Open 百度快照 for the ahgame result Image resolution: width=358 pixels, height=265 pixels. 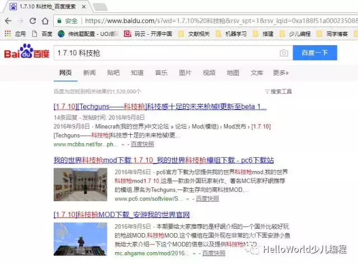[214, 253]
